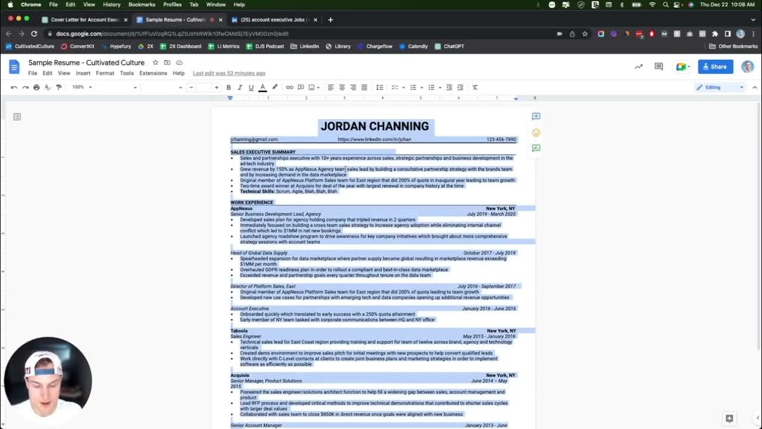Open the Insert menu in Docs
This screenshot has width=762, height=429.
tap(83, 73)
